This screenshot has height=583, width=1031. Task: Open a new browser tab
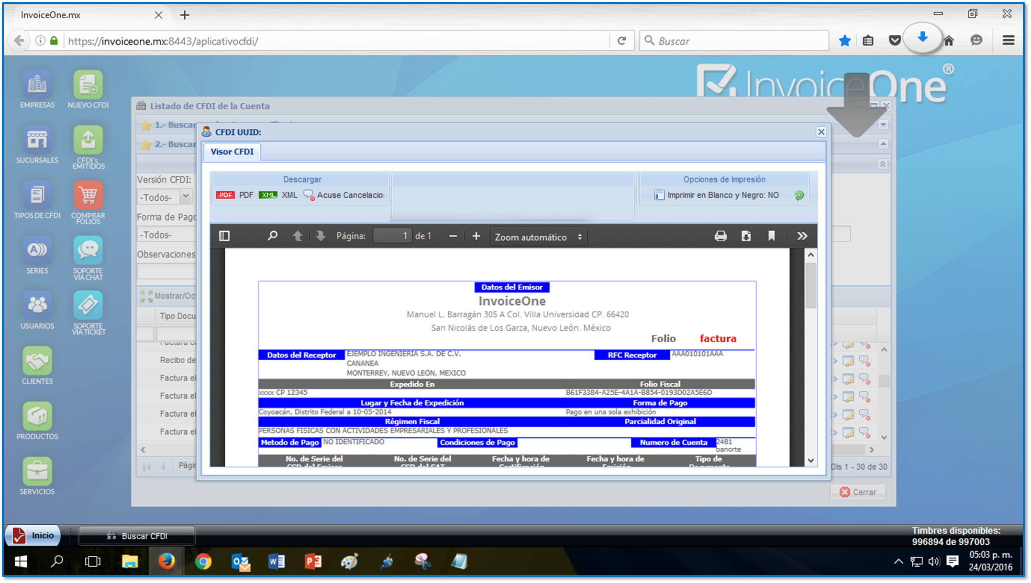pyautogui.click(x=184, y=15)
